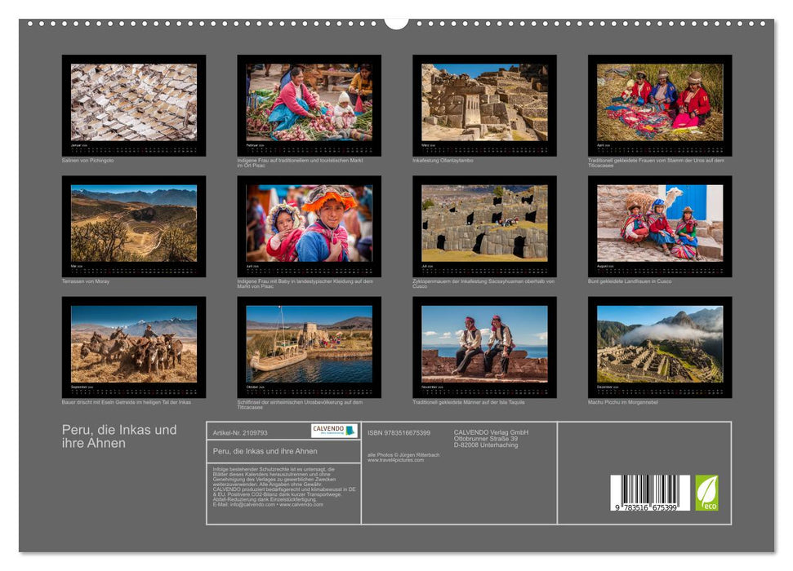Click the large calendar title heading
The height and width of the screenshot is (571, 793).
coord(119,436)
